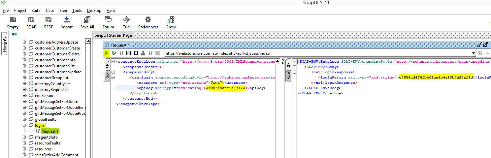Click the Forum toolbar icon
Viewport: 491px width, 158px height.
[108, 22]
